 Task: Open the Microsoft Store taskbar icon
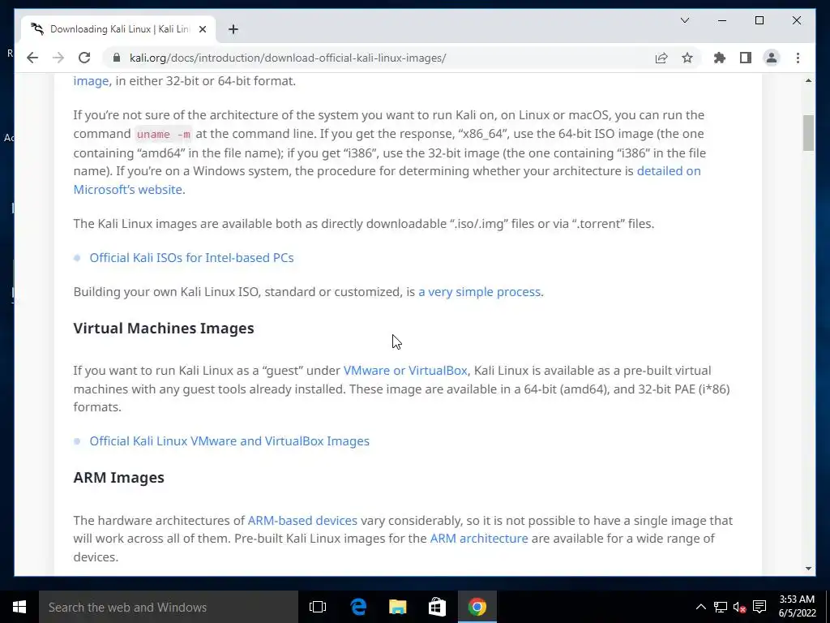point(437,607)
